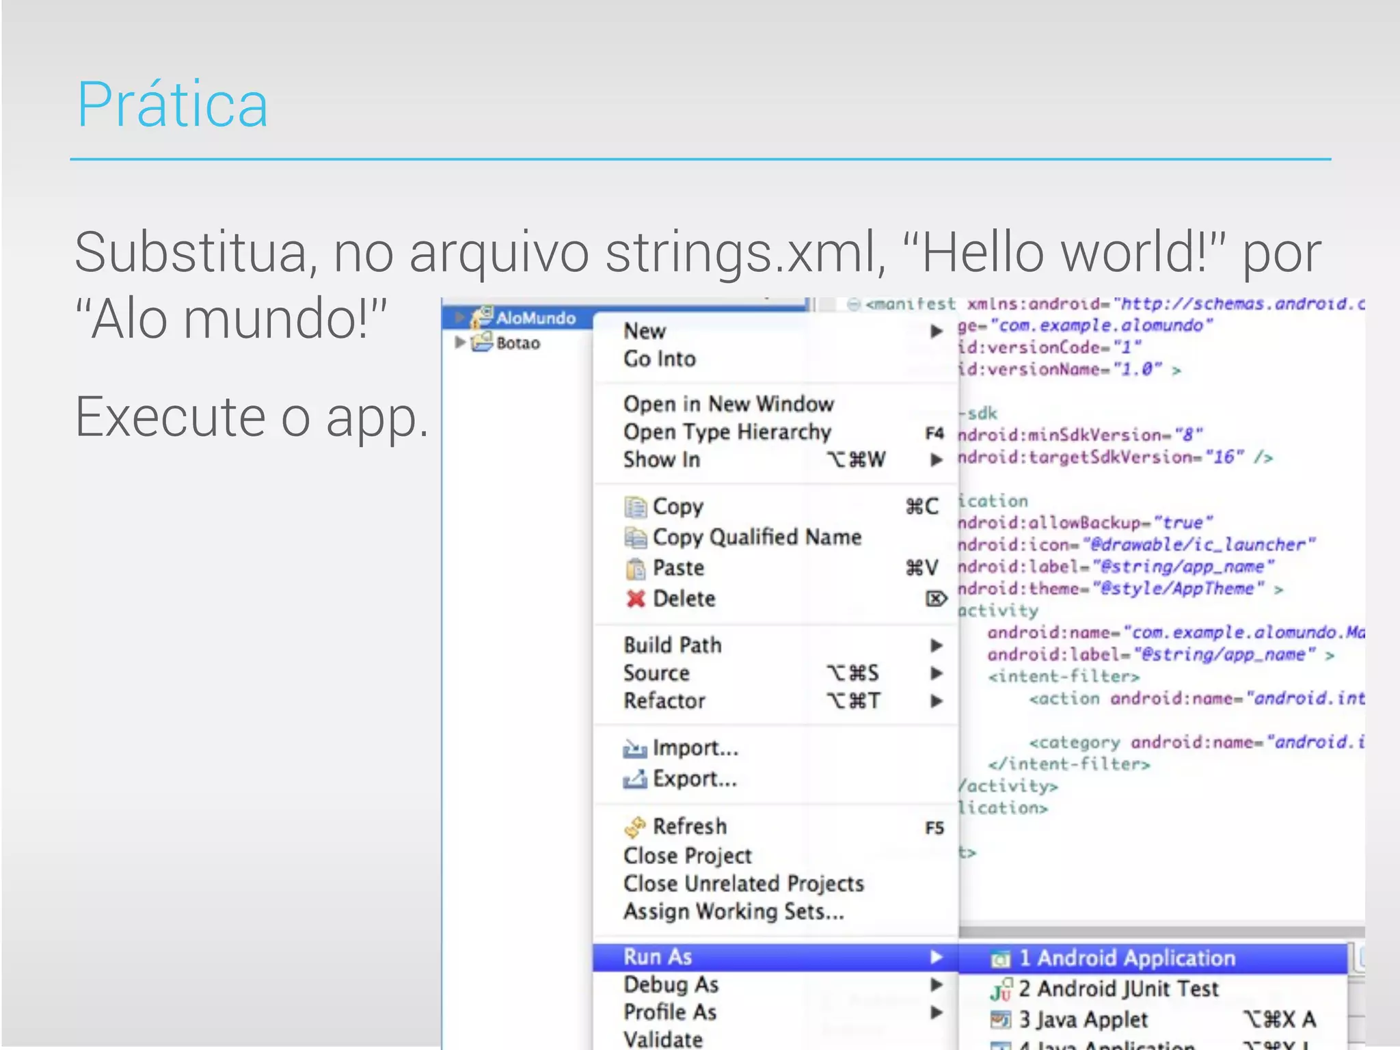Image resolution: width=1400 pixels, height=1050 pixels.
Task: Run as 1 Android Application
Action: 1153,958
